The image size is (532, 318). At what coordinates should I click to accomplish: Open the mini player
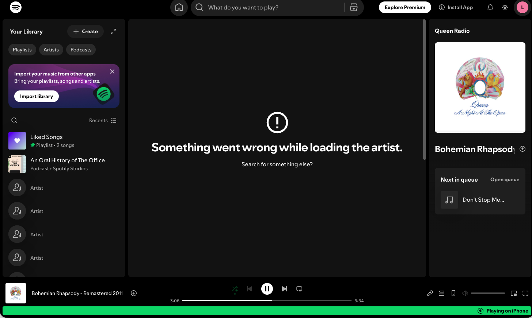514,293
